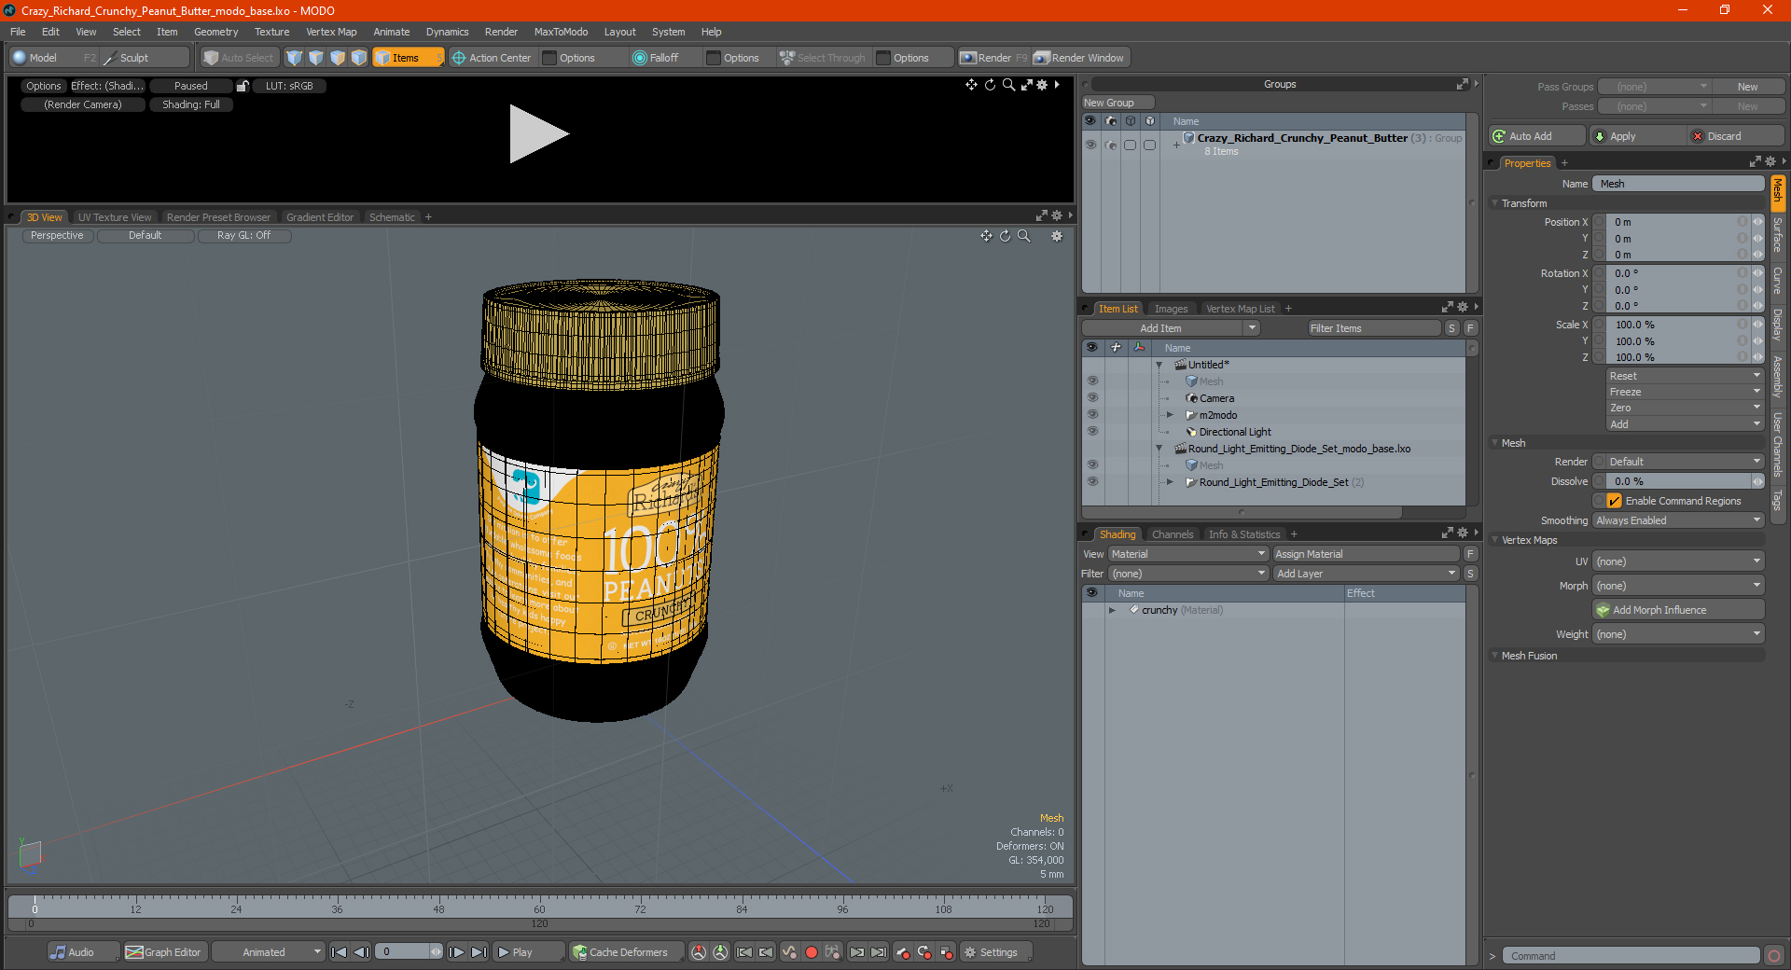The image size is (1791, 970).
Task: Choose Materials selection mode icon
Action: coord(359,58)
